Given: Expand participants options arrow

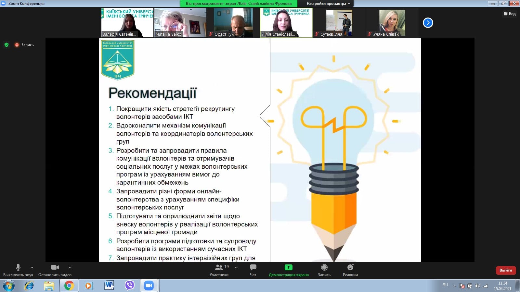Looking at the screenshot, I should pos(236,267).
